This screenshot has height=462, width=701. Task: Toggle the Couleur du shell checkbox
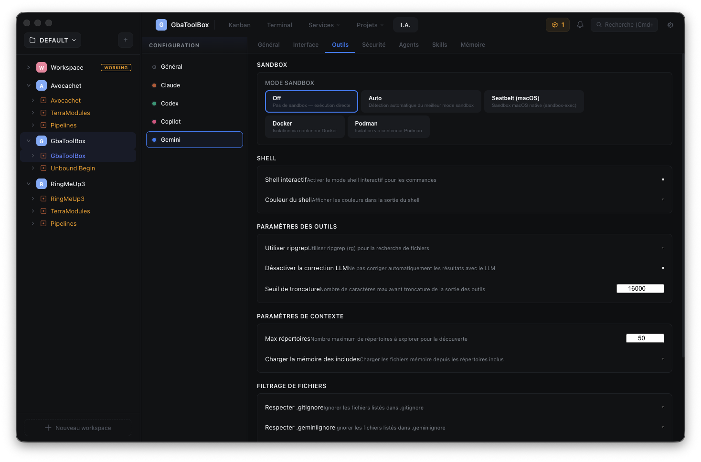point(663,199)
